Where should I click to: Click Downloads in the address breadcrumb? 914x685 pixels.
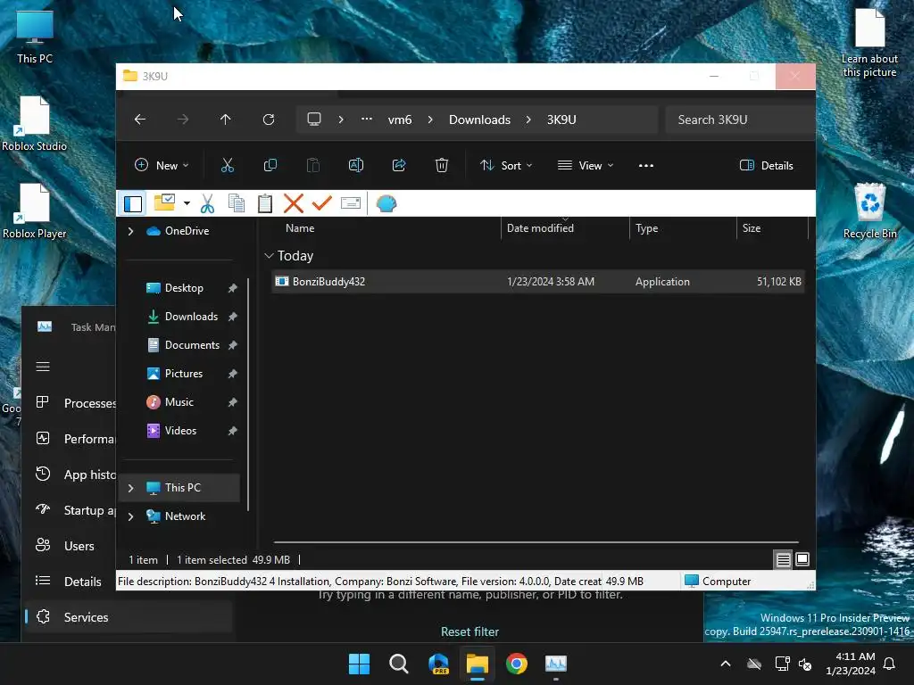(479, 120)
